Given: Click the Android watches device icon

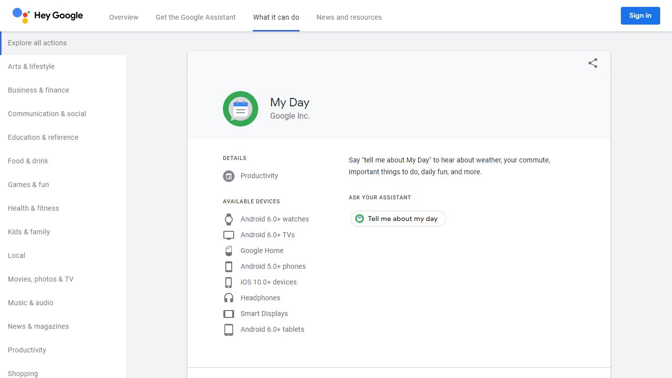Looking at the screenshot, I should pyautogui.click(x=229, y=219).
